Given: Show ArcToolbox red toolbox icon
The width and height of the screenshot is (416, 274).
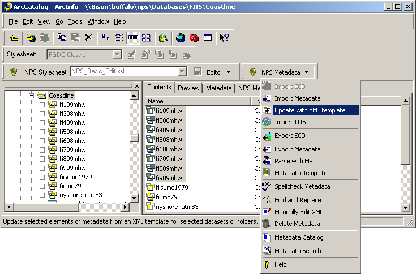Looking at the screenshot, I should pos(194,38).
